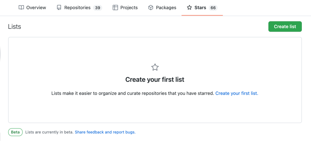Open the Projects tab
This screenshot has width=311, height=141.
click(125, 8)
